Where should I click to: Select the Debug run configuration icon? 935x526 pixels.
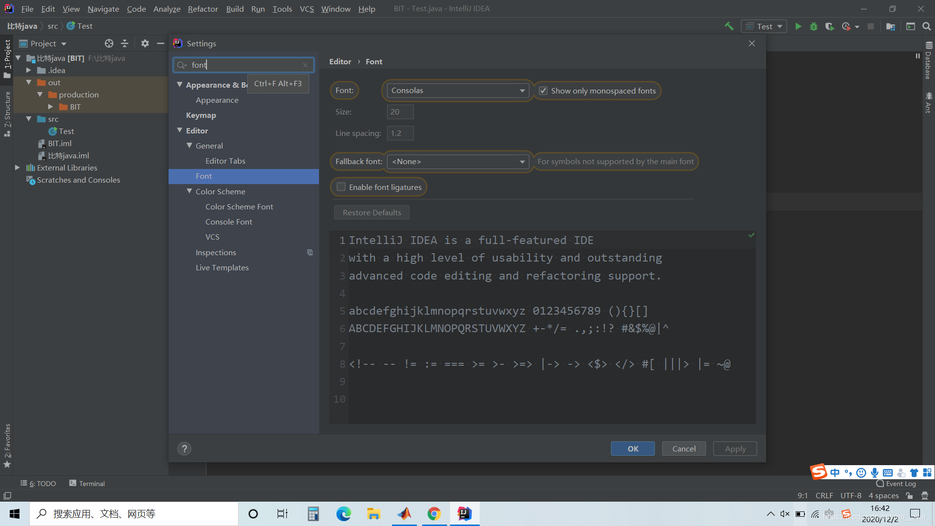pyautogui.click(x=814, y=26)
